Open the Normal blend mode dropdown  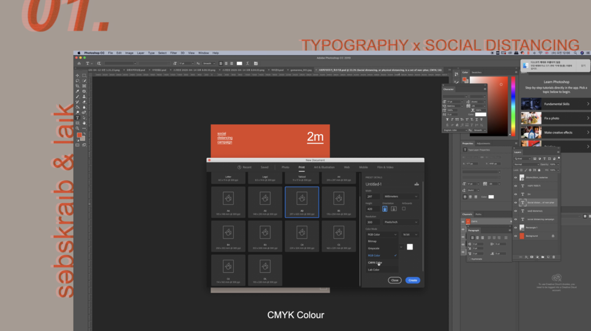pos(526,165)
